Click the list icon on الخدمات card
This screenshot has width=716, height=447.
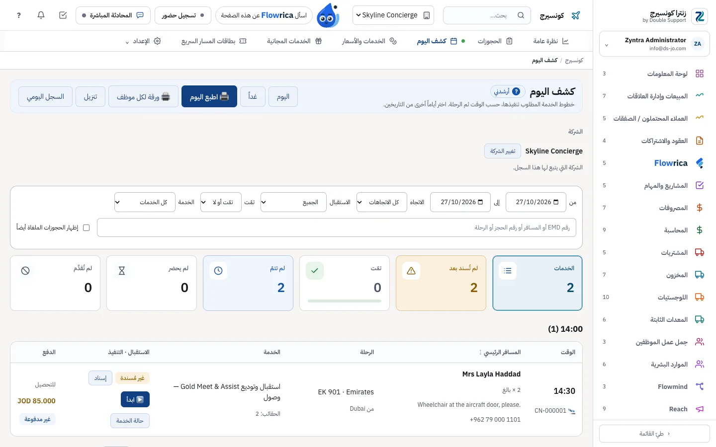[x=508, y=271]
